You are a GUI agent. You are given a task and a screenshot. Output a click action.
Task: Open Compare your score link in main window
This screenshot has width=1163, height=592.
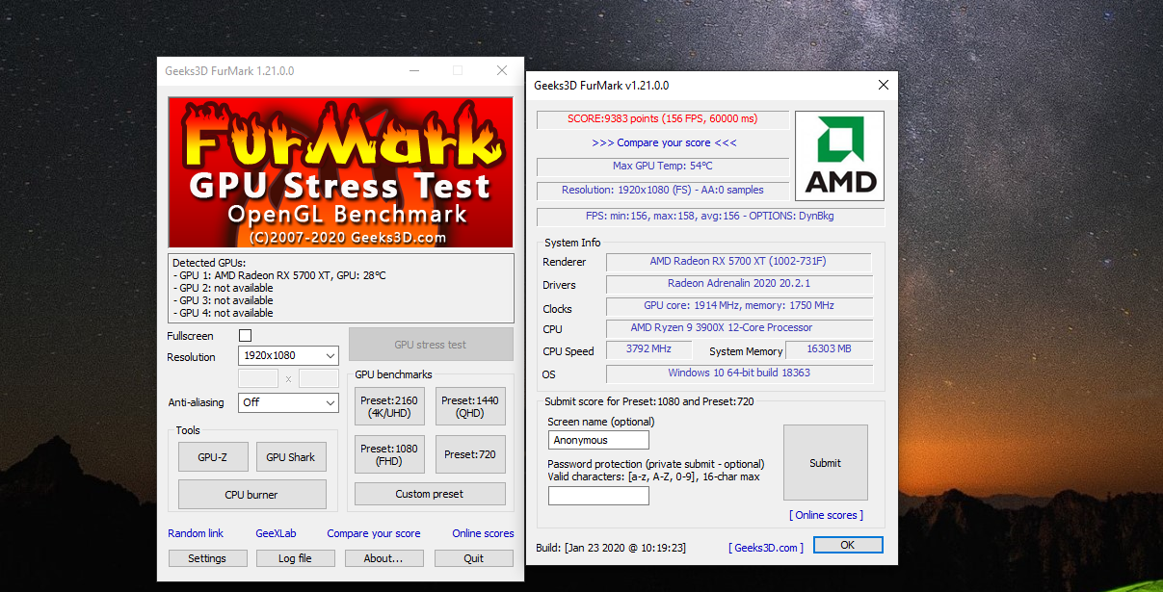(x=374, y=533)
